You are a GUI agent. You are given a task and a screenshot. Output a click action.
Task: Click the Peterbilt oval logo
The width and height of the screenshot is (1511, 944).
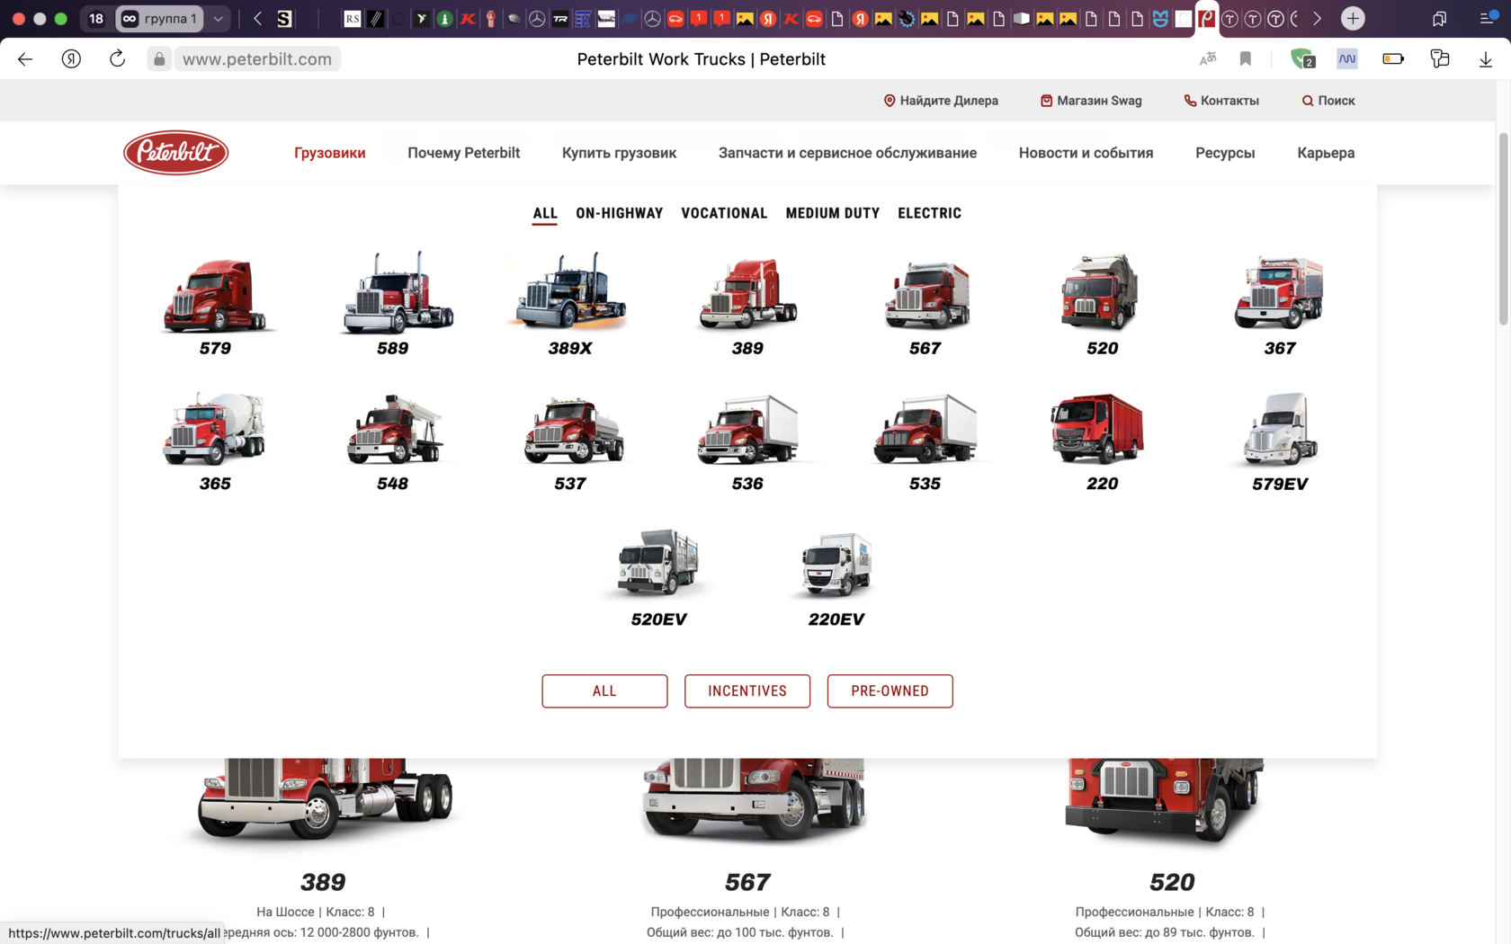coord(175,153)
